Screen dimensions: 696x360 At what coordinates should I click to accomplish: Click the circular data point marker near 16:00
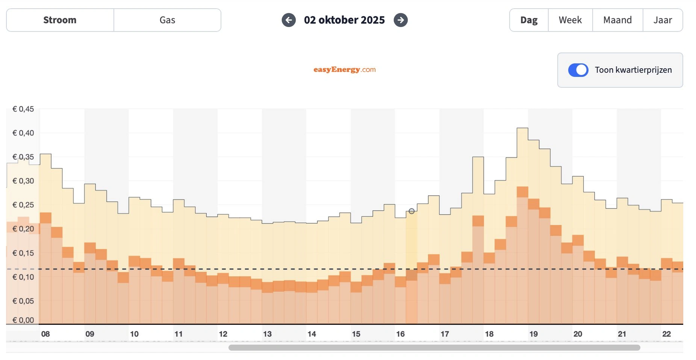pyautogui.click(x=411, y=211)
